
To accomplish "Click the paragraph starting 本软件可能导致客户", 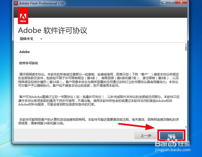I will point(99,121).
